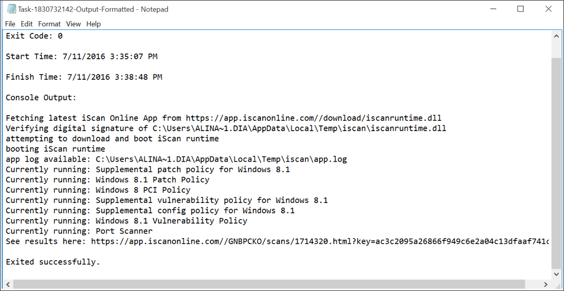The height and width of the screenshot is (291, 564).
Task: Click the 'booting iScan runtime' line
Action: pyautogui.click(x=55, y=149)
